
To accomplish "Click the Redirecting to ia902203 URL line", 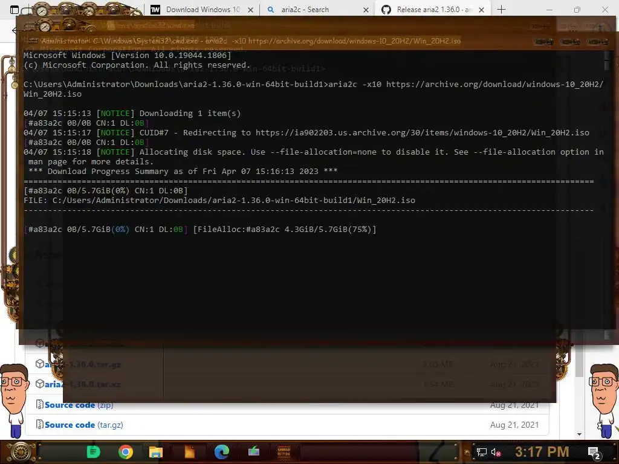I will (306, 132).
